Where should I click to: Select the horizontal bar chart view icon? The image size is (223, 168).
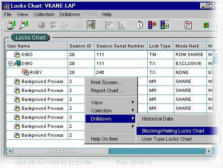[54, 25]
